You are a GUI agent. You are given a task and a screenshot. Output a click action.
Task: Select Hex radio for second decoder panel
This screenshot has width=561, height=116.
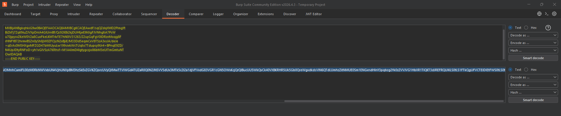pos(526,70)
